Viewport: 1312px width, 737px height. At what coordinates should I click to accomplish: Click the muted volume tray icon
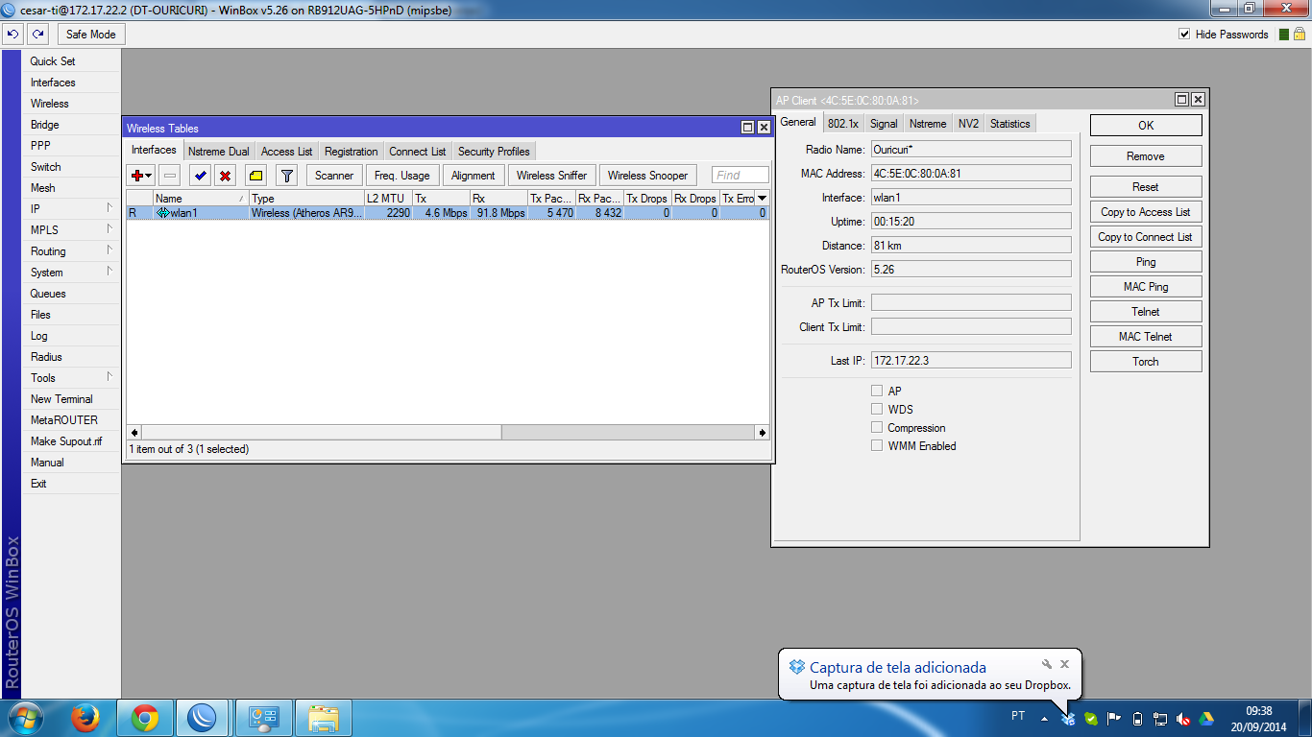(x=1183, y=719)
